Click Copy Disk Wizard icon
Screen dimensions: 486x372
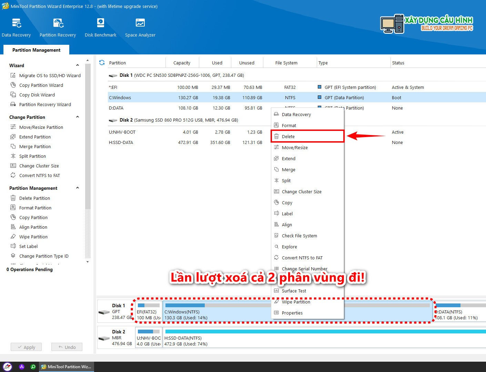click(13, 95)
